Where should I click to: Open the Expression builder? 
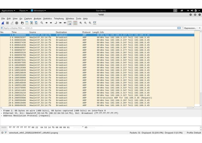point(190,28)
